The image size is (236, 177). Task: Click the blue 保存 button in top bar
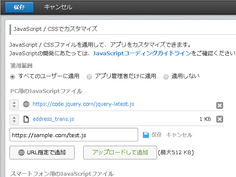pos(19,7)
